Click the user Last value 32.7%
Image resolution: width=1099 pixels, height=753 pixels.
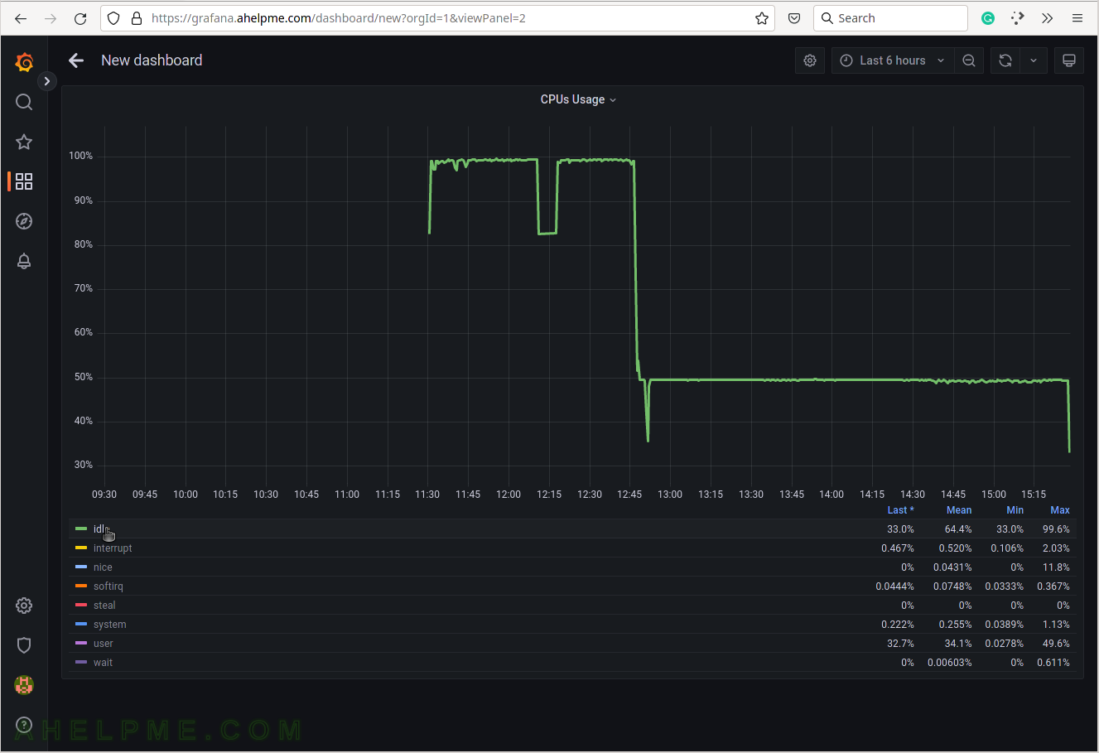(x=900, y=644)
